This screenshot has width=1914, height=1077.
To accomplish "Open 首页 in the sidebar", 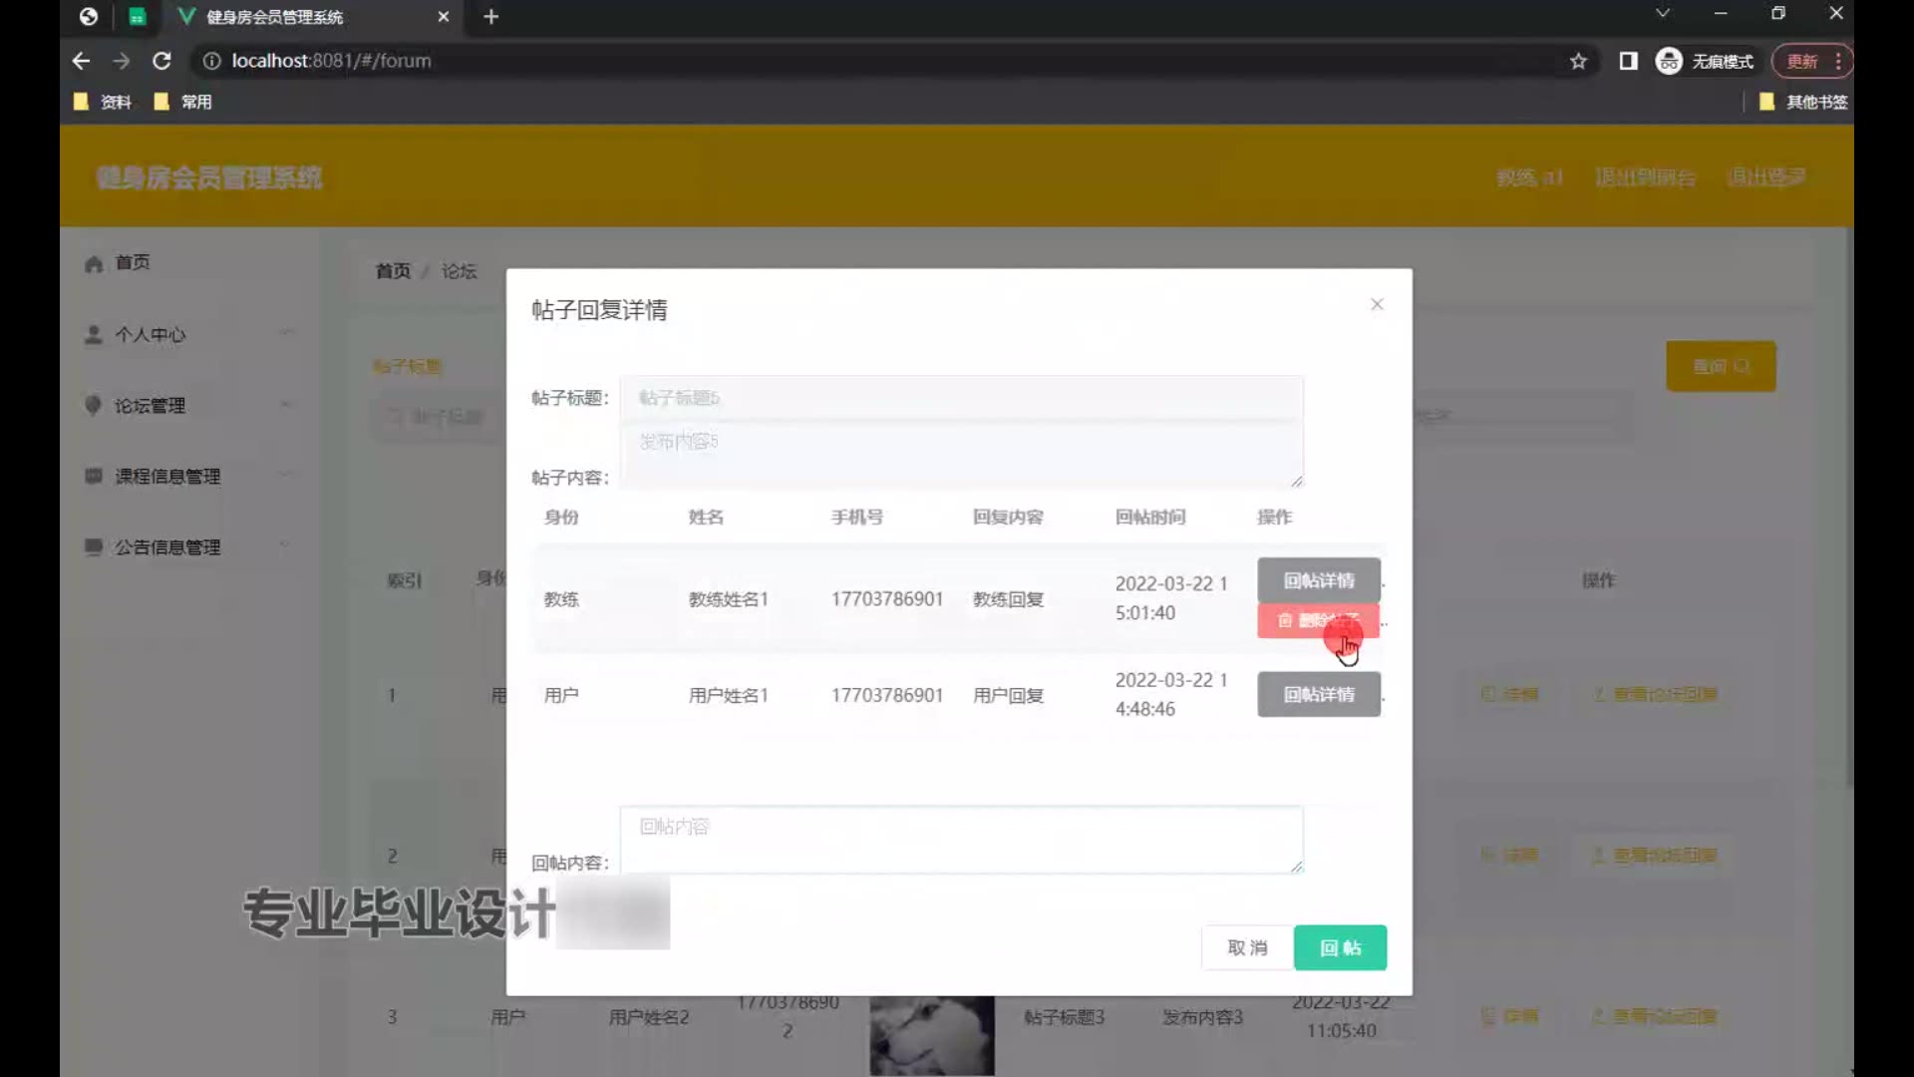I will point(132,262).
